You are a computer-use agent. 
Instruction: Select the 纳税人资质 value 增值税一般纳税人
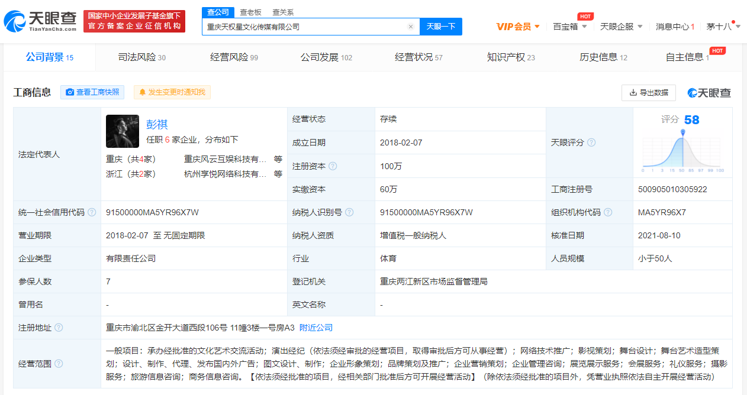point(413,235)
